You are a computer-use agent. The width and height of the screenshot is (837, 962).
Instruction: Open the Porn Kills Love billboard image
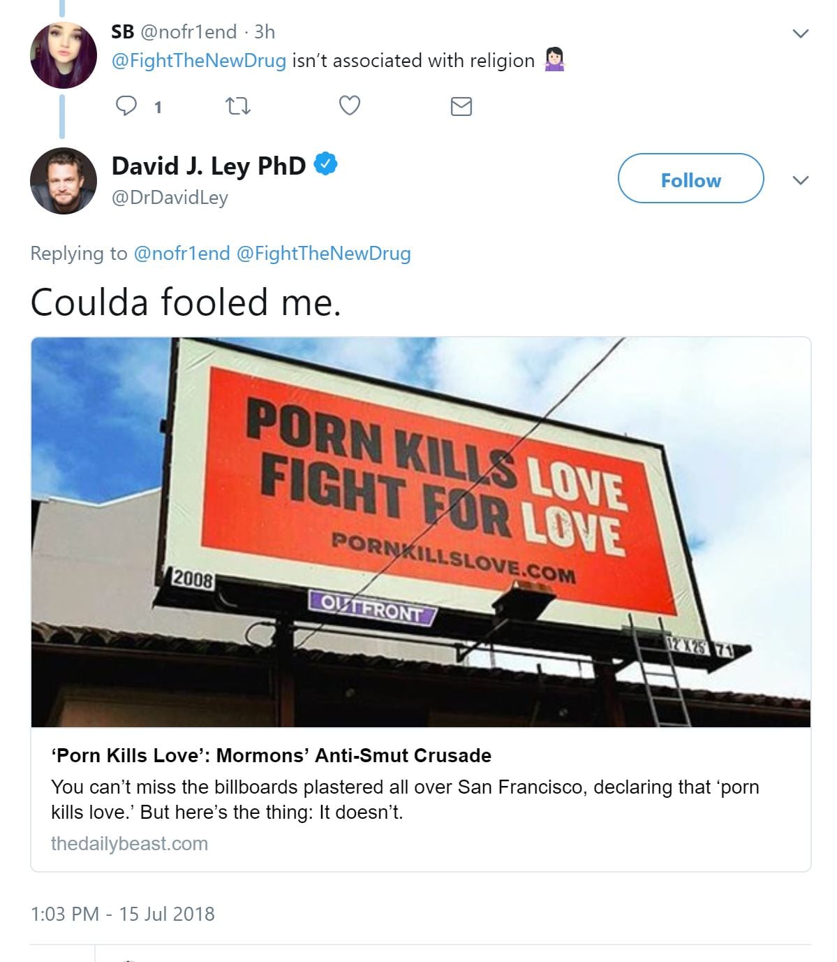[x=420, y=532]
